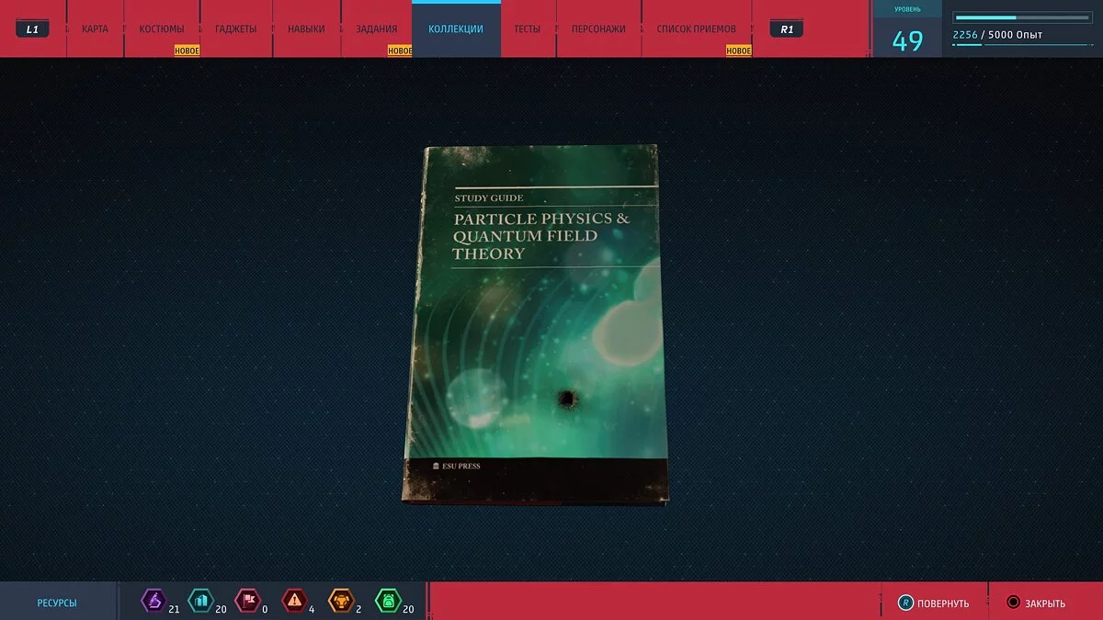Select the red warning triangle crime token
1103x620 pixels.
coord(293,602)
